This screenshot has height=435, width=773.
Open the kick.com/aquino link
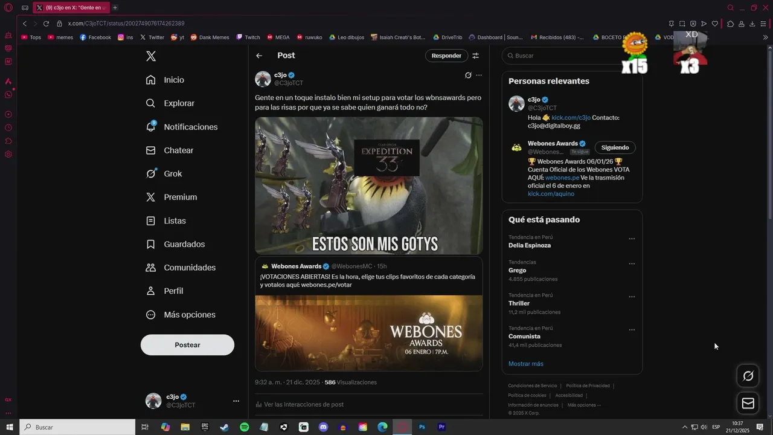tap(551, 194)
